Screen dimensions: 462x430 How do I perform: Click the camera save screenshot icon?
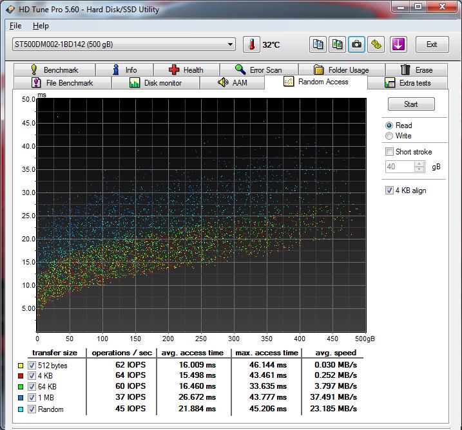[356, 44]
